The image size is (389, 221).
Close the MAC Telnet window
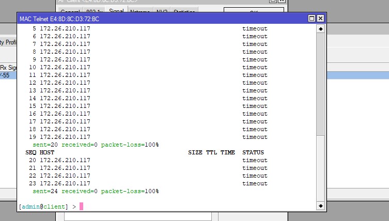point(320,19)
